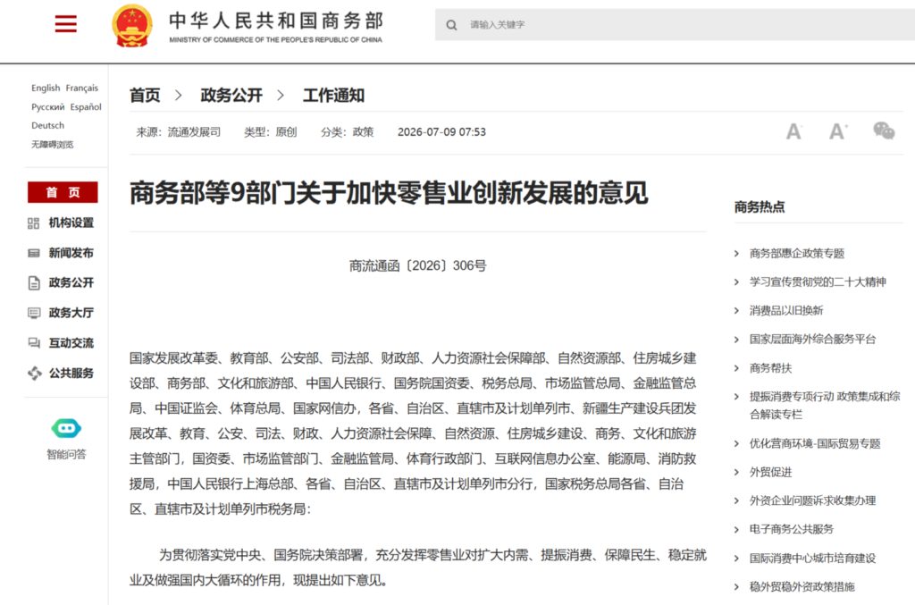This screenshot has height=605, width=915.
Task: Open 无障碍浏览 accessibility mode
Action: 53,144
